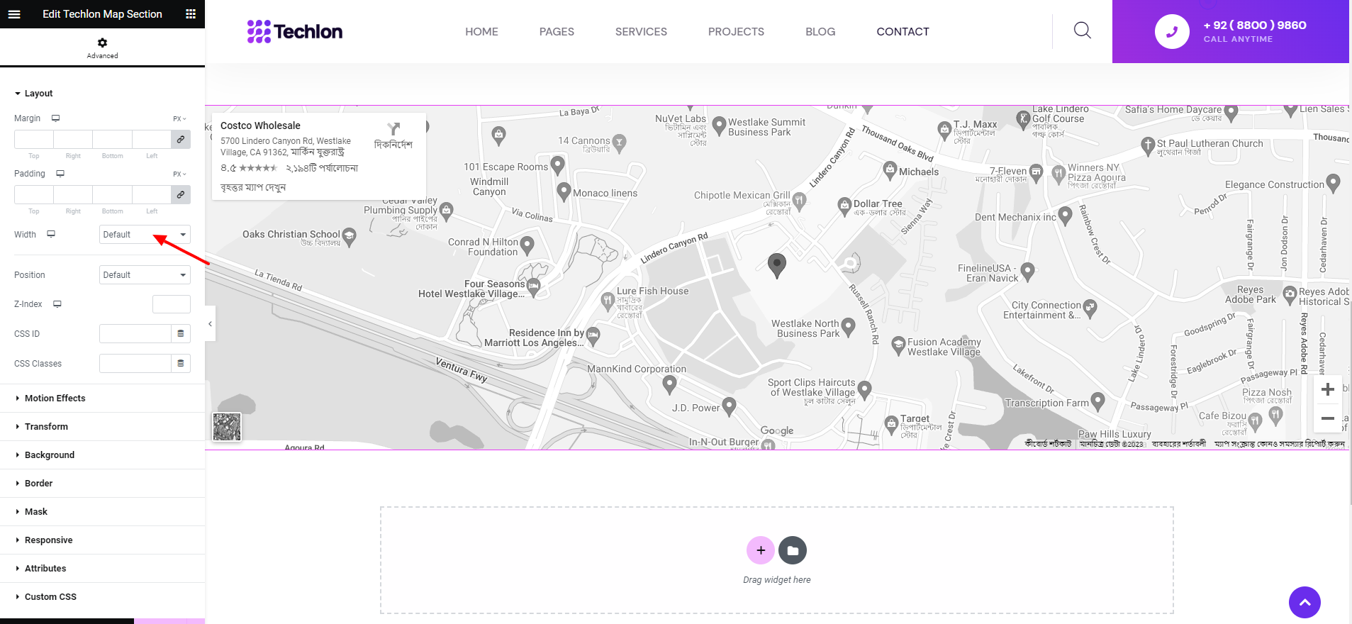Image resolution: width=1352 pixels, height=624 pixels.
Task: Click the satellite view thumbnail on map
Action: 227,427
